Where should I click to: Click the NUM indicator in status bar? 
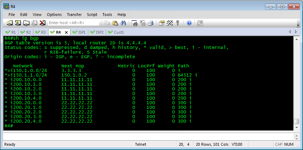click(x=289, y=144)
